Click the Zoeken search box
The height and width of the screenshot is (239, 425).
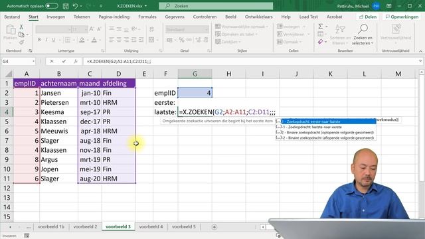click(x=216, y=6)
